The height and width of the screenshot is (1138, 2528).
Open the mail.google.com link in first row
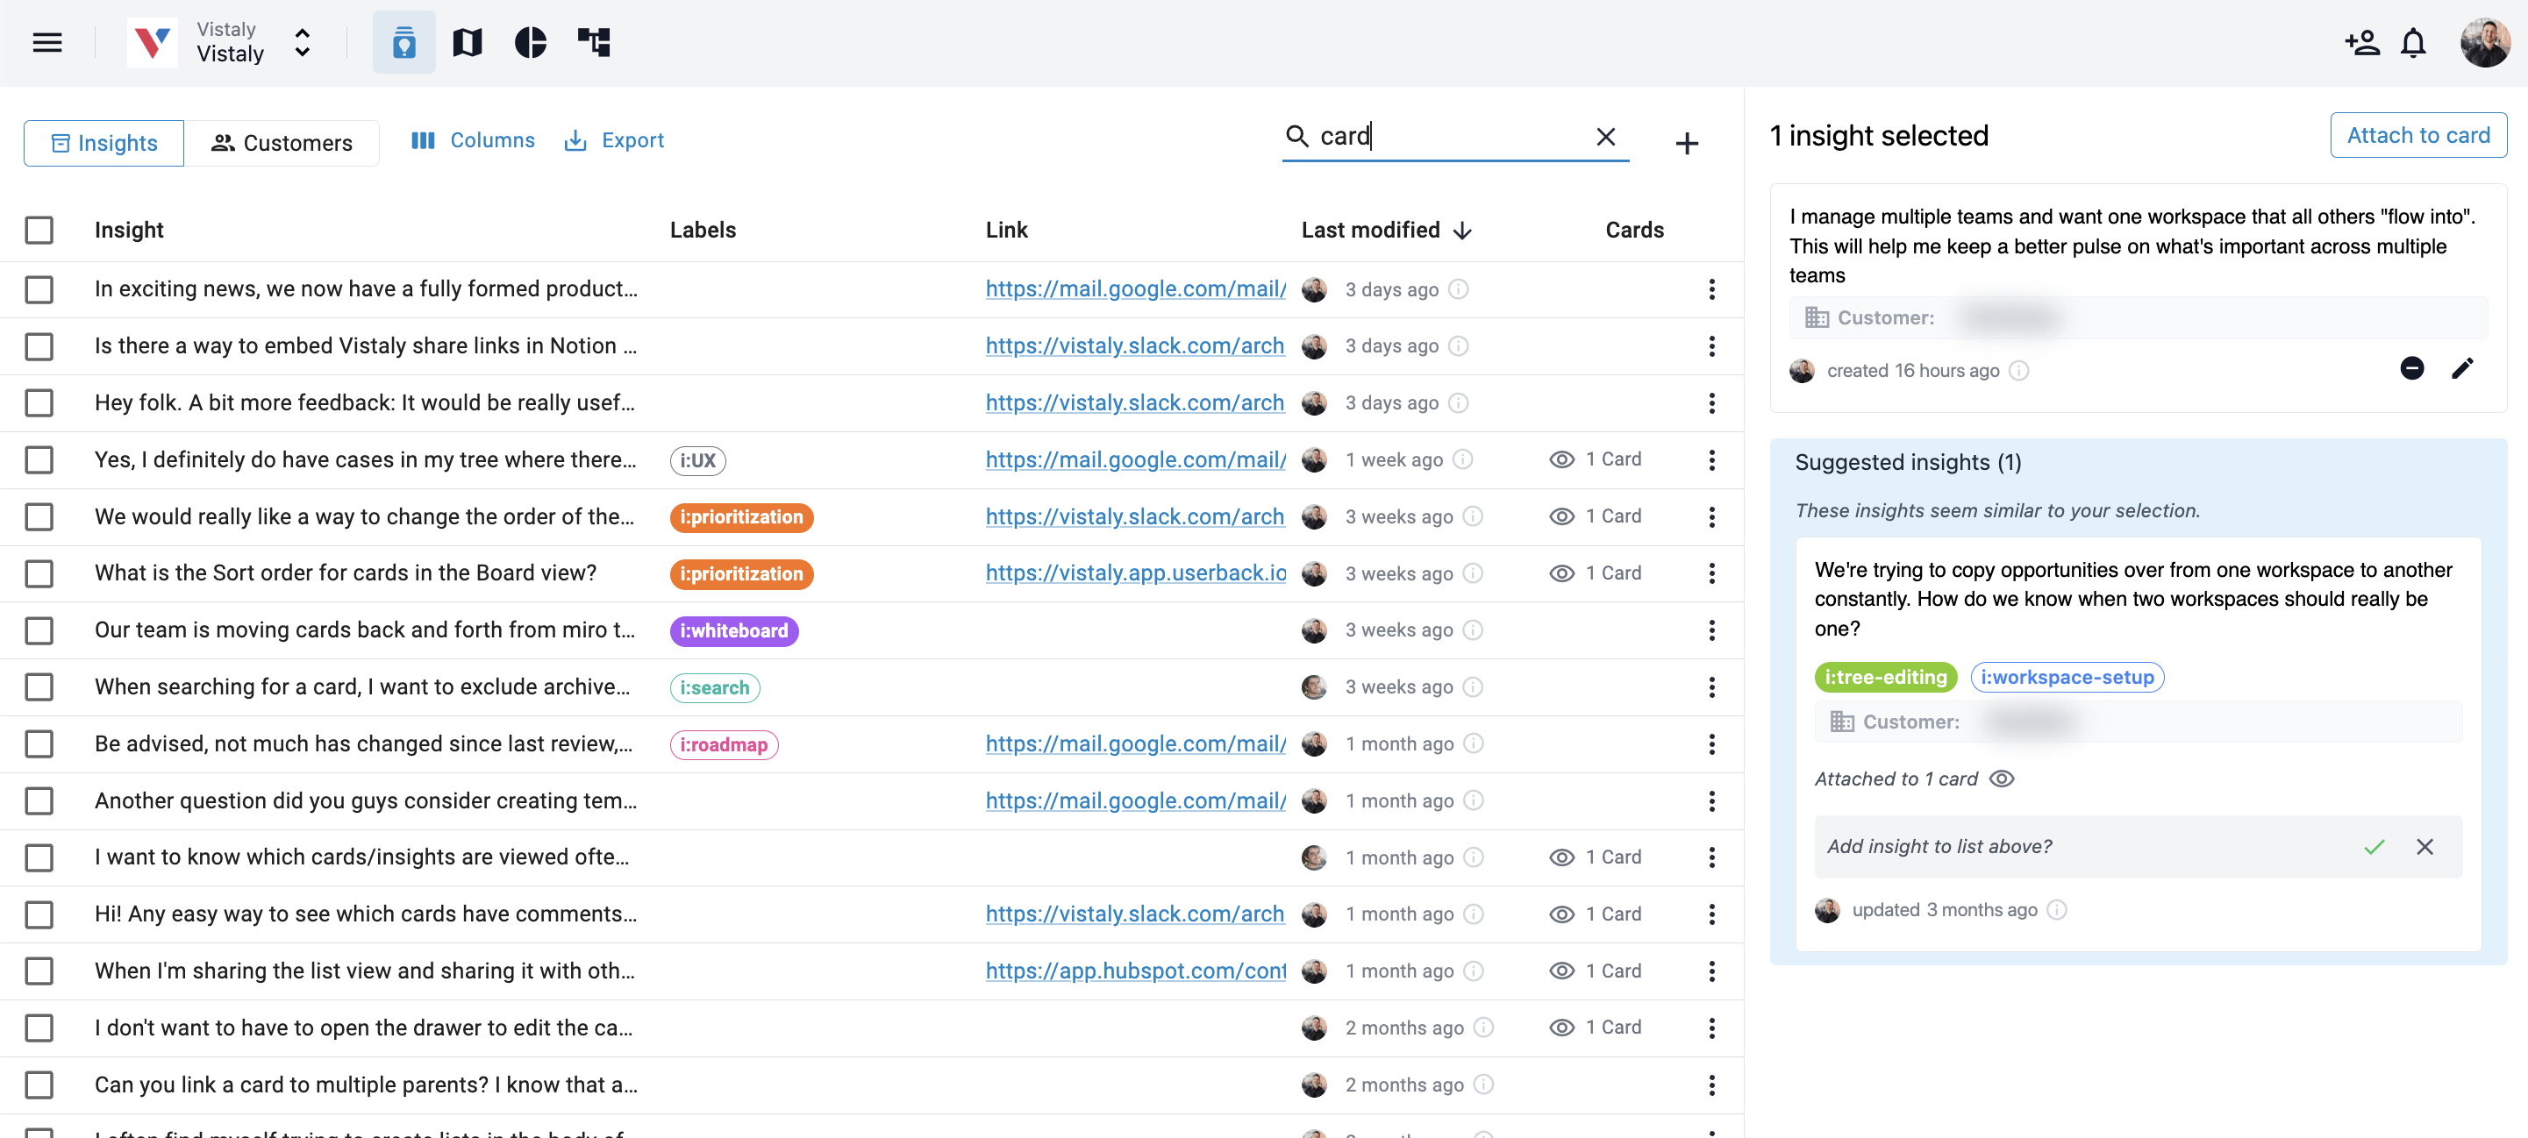click(x=1135, y=289)
